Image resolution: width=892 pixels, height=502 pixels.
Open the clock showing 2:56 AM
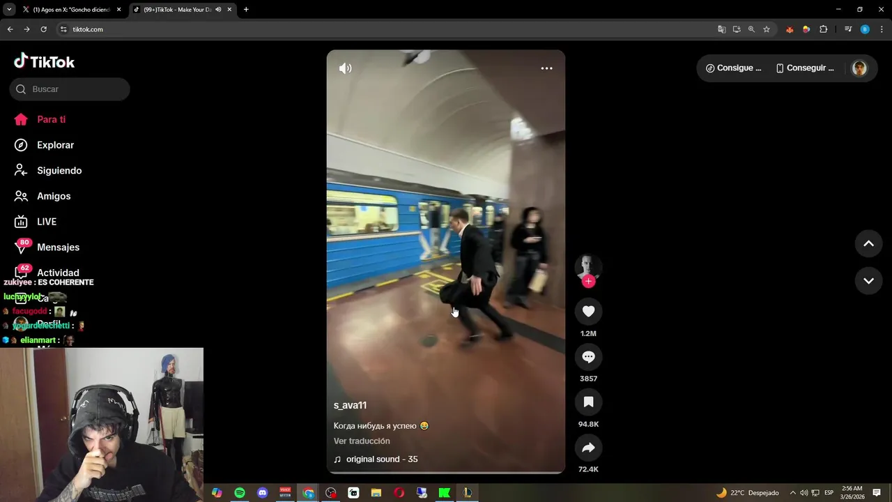pos(852,493)
